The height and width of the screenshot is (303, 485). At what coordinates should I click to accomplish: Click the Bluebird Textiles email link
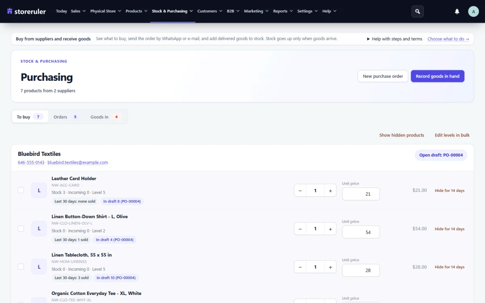click(78, 162)
